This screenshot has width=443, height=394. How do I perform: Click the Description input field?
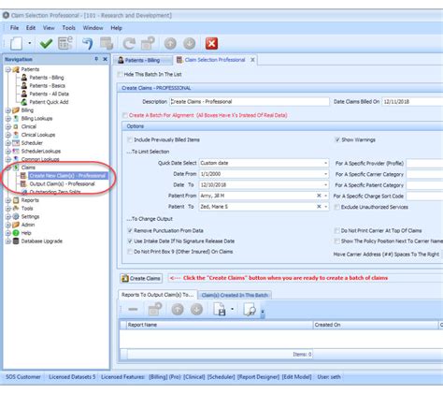tap(250, 102)
